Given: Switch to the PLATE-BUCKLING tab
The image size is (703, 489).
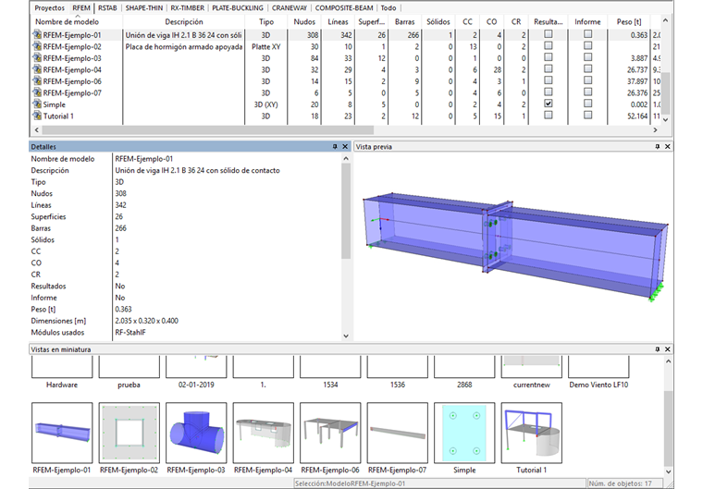Looking at the screenshot, I should click(238, 8).
